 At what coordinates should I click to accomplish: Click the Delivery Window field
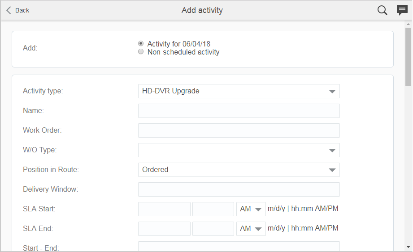tap(239, 189)
